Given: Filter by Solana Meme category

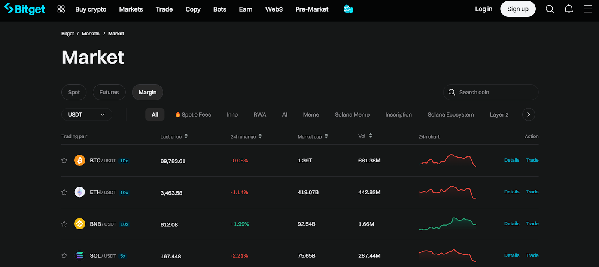Looking at the screenshot, I should pos(352,115).
